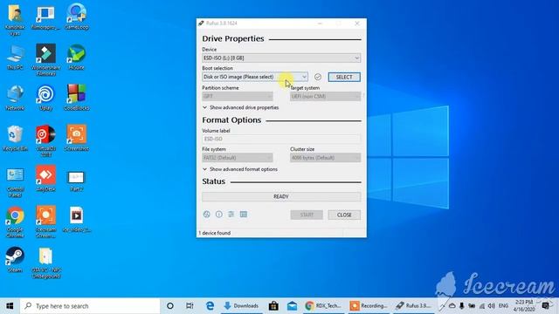Image resolution: width=559 pixels, height=314 pixels.
Task: Click the Volume label input field
Action: pos(281,139)
